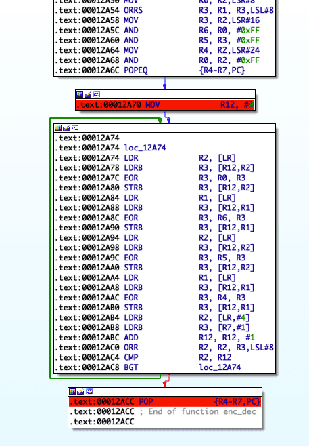Select the STRB instruction at 00012AB0

155,308
